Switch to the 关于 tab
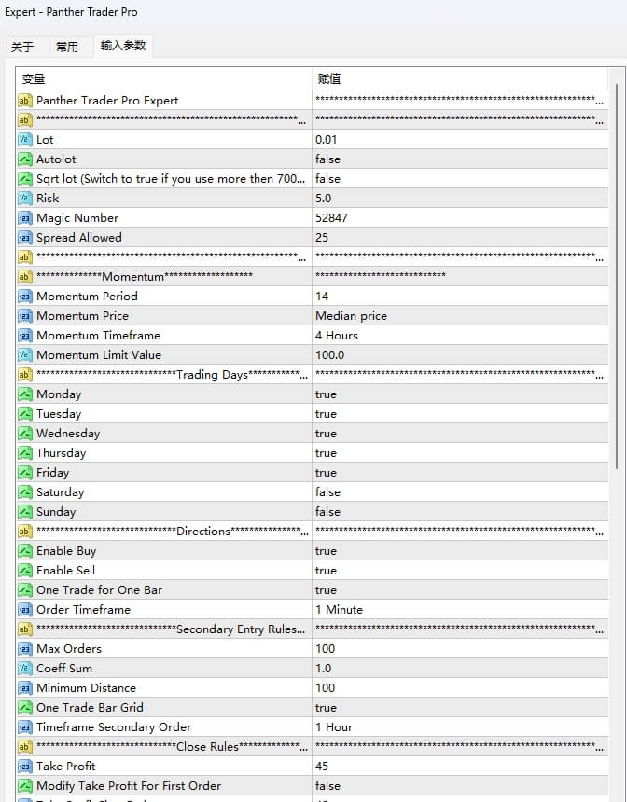627x802 pixels. coord(22,47)
